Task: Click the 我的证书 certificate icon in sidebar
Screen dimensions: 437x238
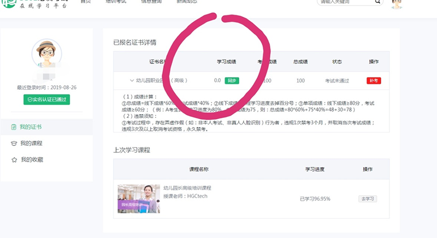Action: pyautogui.click(x=14, y=127)
